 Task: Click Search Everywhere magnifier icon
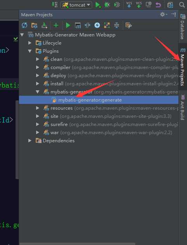(x=182, y=5)
